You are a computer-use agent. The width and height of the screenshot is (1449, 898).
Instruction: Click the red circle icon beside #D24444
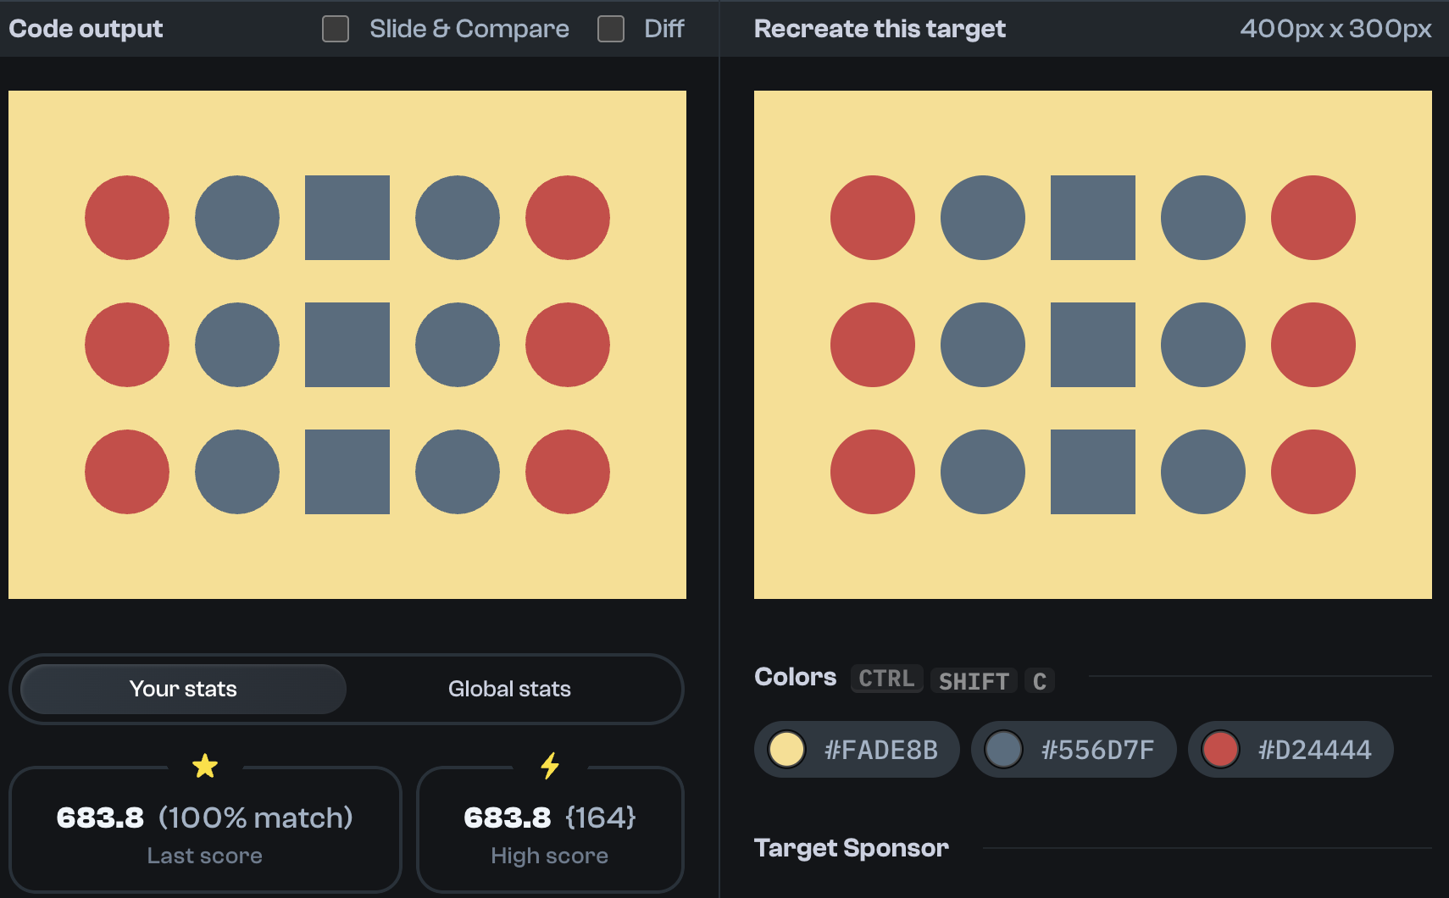(x=1221, y=749)
